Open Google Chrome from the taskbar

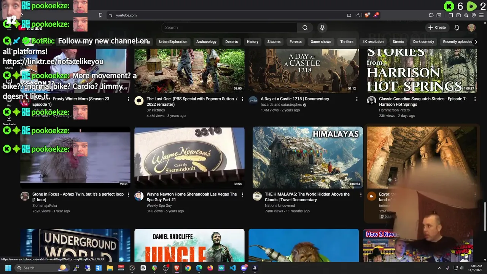tap(188, 268)
